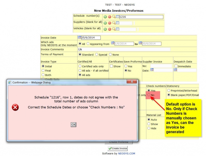Remove Schedule number row (red minus)

109,17
